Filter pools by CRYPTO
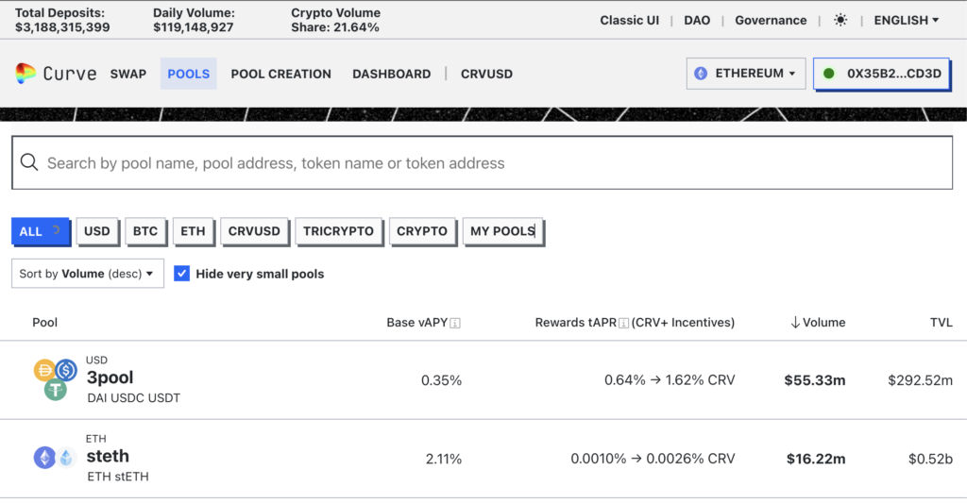 point(422,231)
